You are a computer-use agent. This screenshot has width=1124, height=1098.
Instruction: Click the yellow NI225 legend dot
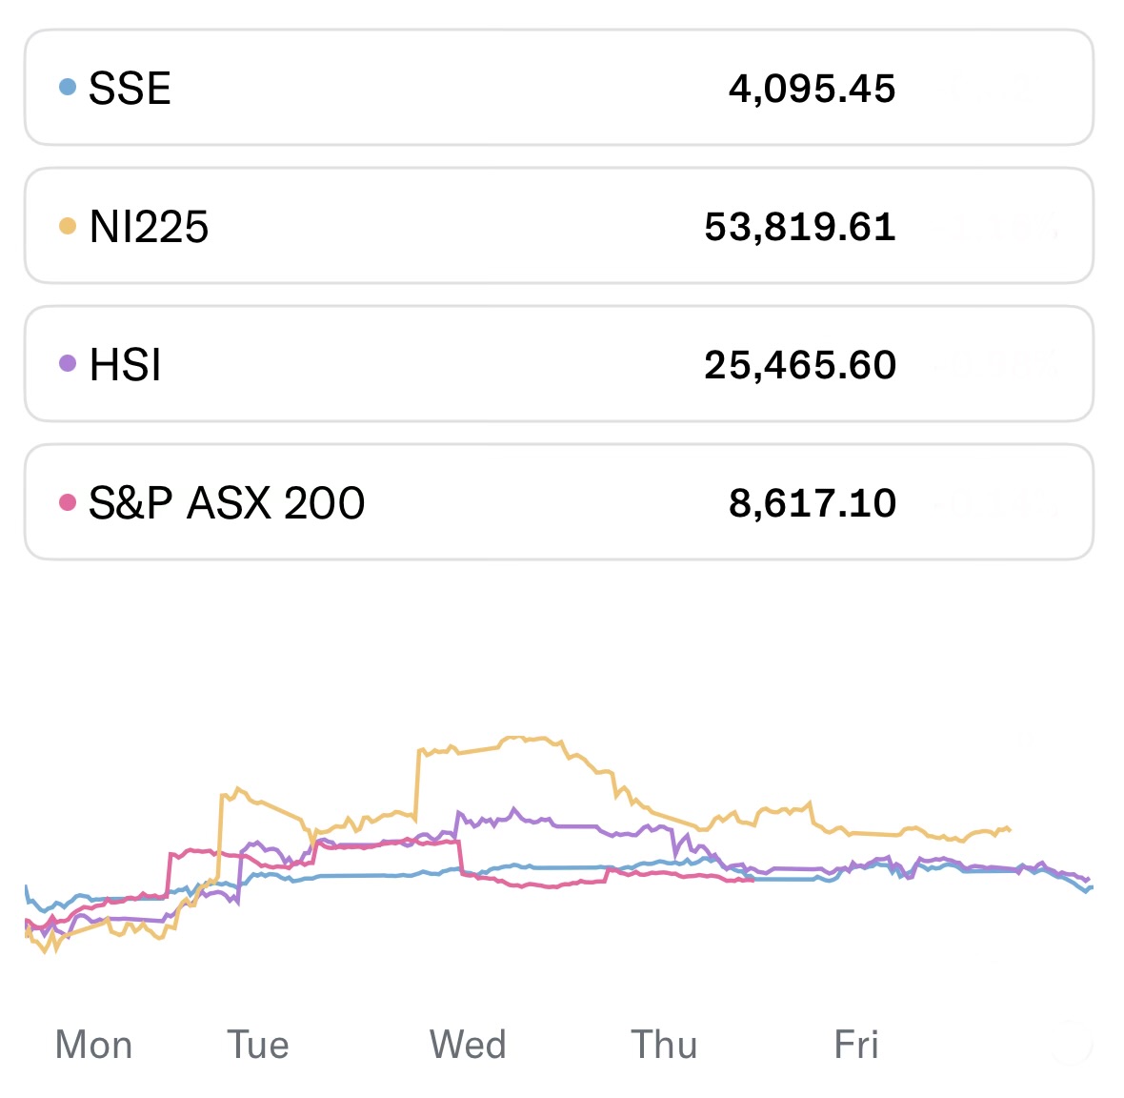(67, 226)
